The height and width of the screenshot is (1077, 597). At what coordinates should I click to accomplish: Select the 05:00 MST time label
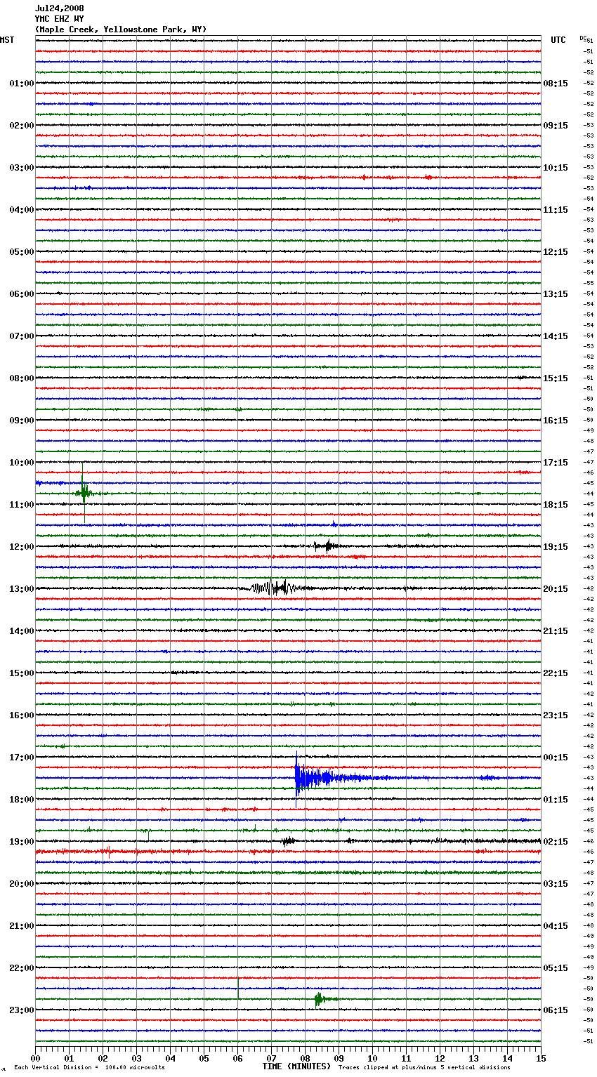tap(21, 252)
